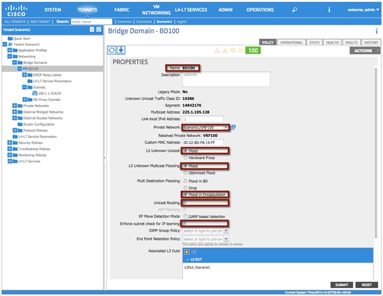This screenshot has height=296, width=383.
Task: Click the yellow warning fault circle icon
Action: click(240, 51)
